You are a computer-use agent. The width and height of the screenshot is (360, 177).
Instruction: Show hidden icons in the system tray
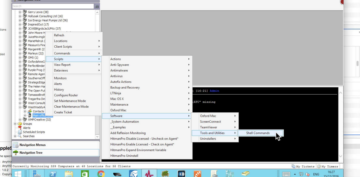click(295, 174)
